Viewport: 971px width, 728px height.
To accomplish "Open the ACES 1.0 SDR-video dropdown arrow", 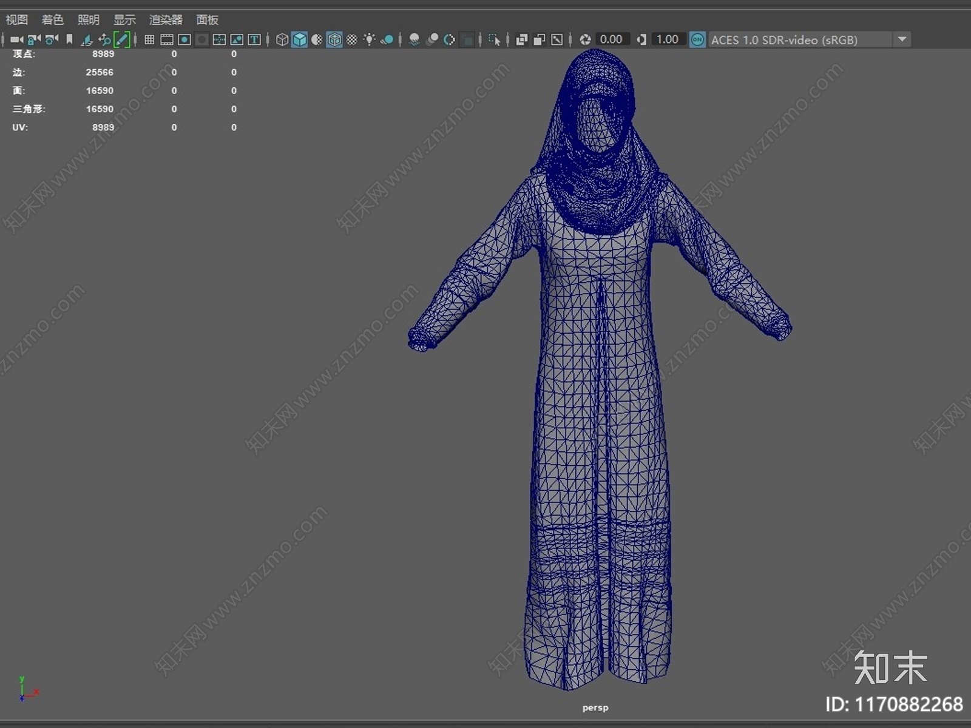I will (x=902, y=39).
